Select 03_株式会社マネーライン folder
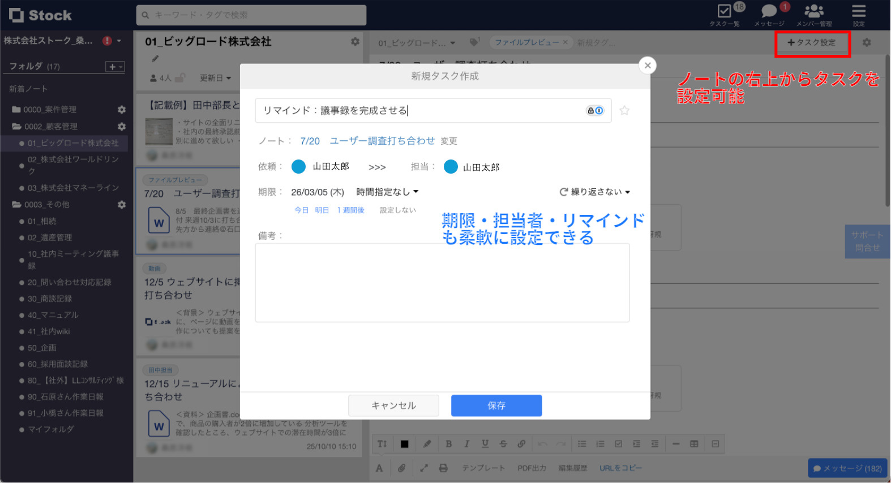The image size is (891, 483). click(x=74, y=188)
